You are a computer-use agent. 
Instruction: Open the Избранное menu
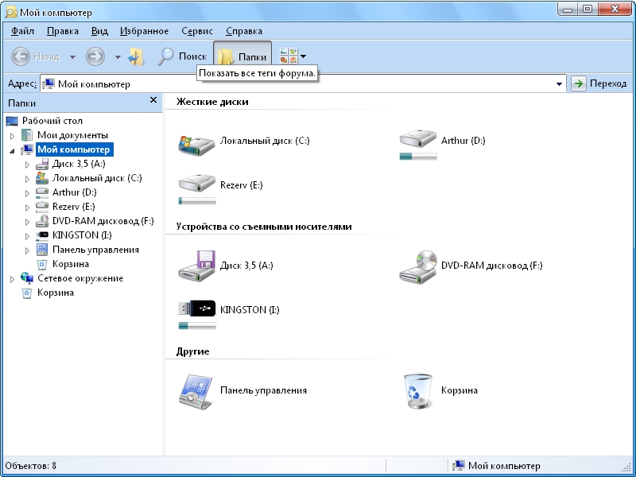tap(144, 31)
